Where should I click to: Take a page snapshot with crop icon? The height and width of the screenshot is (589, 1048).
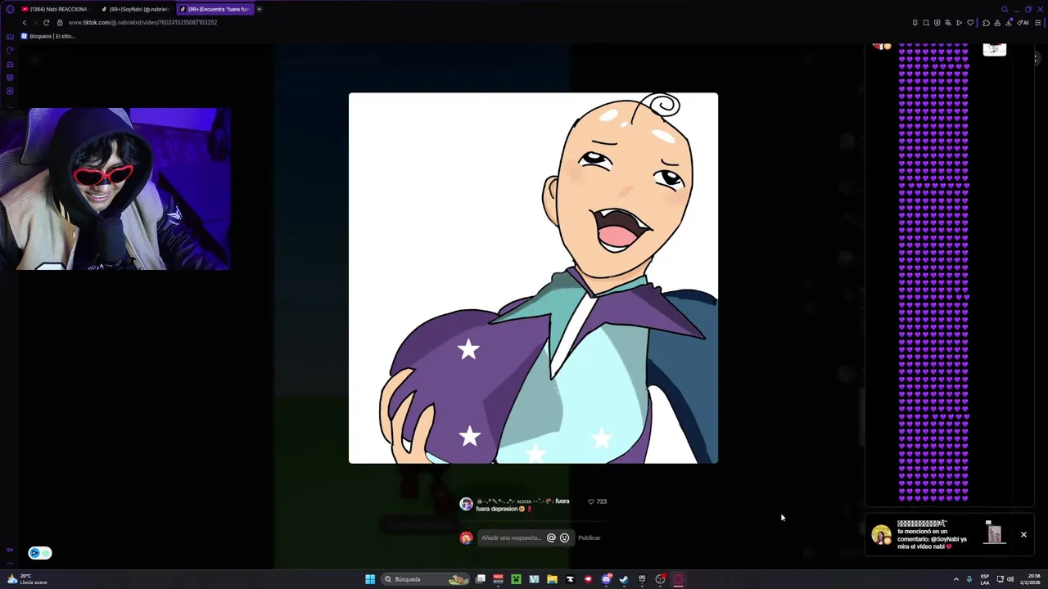point(926,22)
